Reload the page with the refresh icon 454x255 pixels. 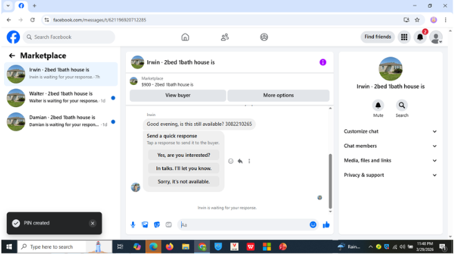32,20
